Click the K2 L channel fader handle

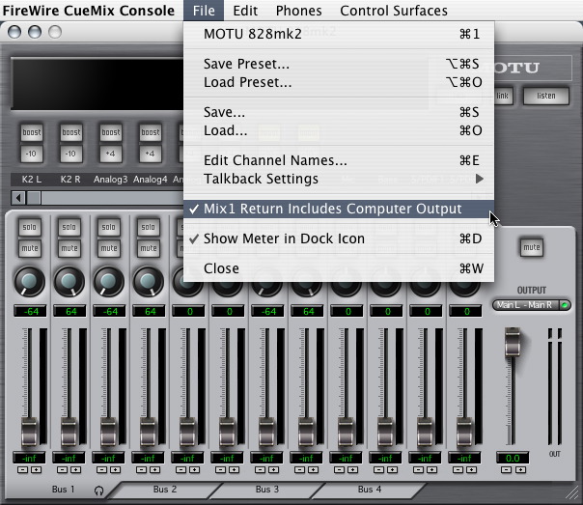(29, 432)
